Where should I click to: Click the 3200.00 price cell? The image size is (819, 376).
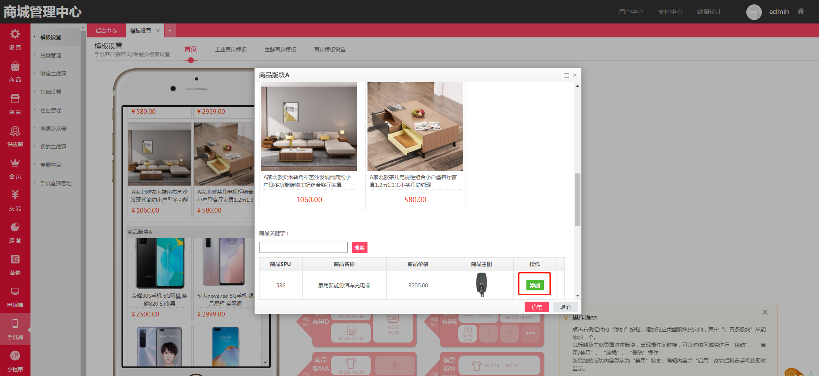click(x=418, y=286)
